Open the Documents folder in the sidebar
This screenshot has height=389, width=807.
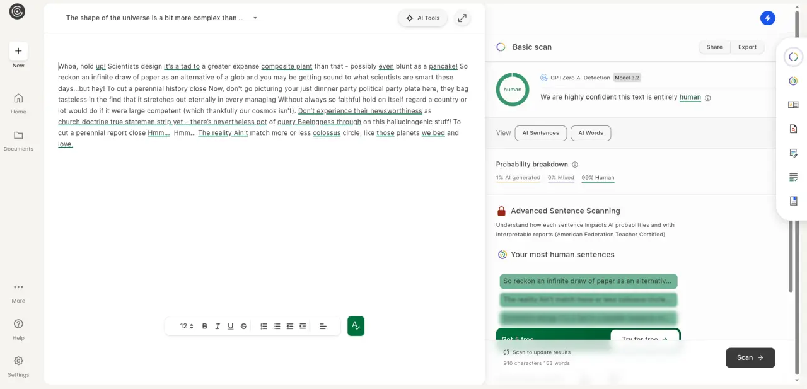coord(18,141)
